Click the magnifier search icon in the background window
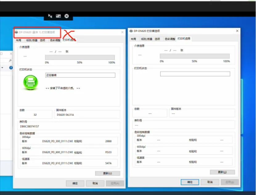Image resolution: width=256 pixels, height=195 pixels. [x=10, y=60]
